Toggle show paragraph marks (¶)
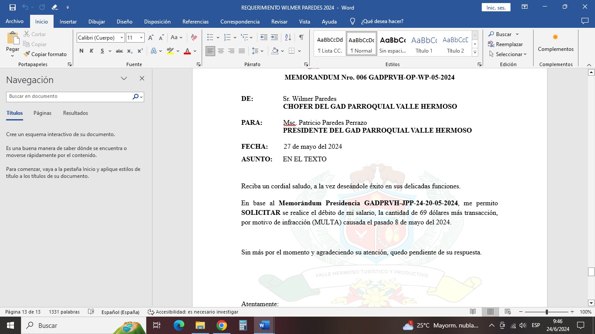The width and height of the screenshot is (595, 334). point(301,38)
